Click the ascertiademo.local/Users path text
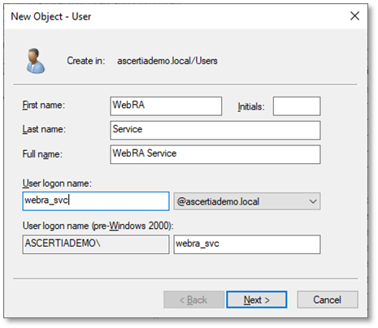This screenshot has width=378, height=328. [x=167, y=61]
